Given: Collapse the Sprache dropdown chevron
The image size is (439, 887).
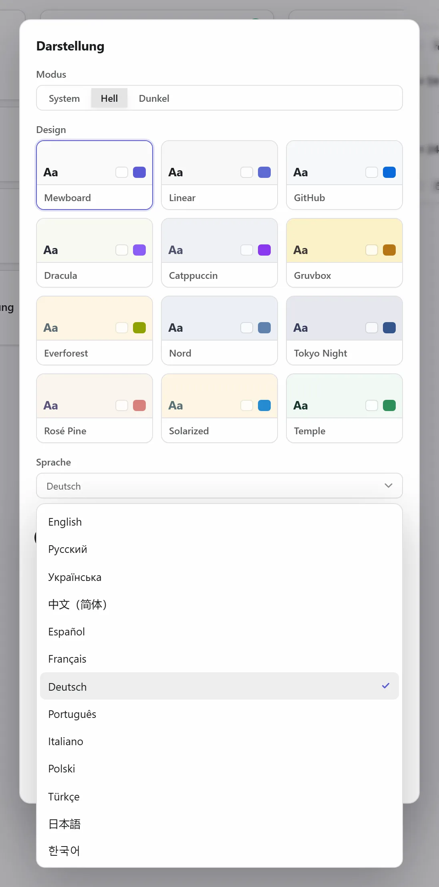Looking at the screenshot, I should [x=388, y=486].
